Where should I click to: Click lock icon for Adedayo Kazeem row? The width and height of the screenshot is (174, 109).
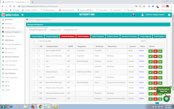click(160, 72)
